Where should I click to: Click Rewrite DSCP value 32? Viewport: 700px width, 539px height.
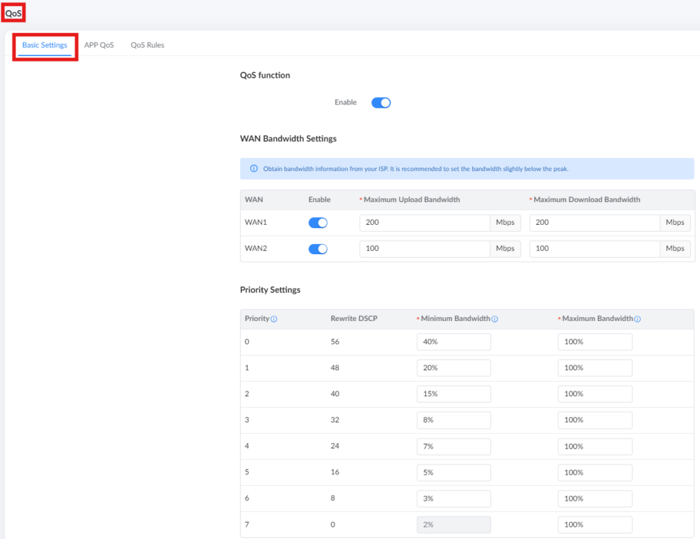coord(335,420)
